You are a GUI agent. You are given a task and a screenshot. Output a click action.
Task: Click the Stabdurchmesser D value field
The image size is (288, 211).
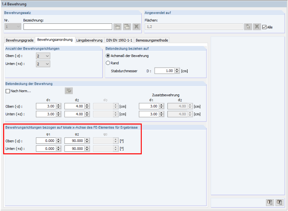tap(164, 71)
